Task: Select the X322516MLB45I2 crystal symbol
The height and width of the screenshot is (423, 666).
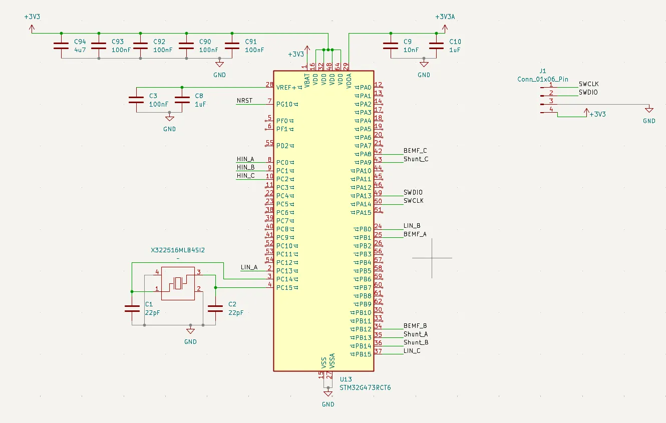Action: pyautogui.click(x=178, y=283)
